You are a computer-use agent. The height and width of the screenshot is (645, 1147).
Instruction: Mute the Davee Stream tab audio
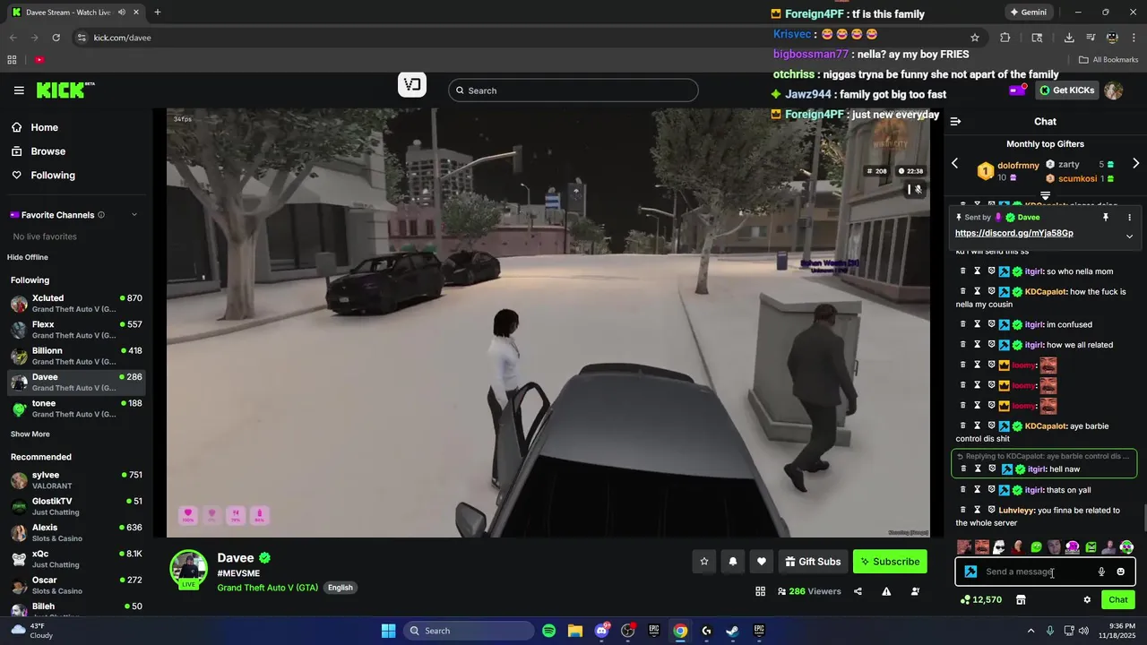(x=122, y=13)
